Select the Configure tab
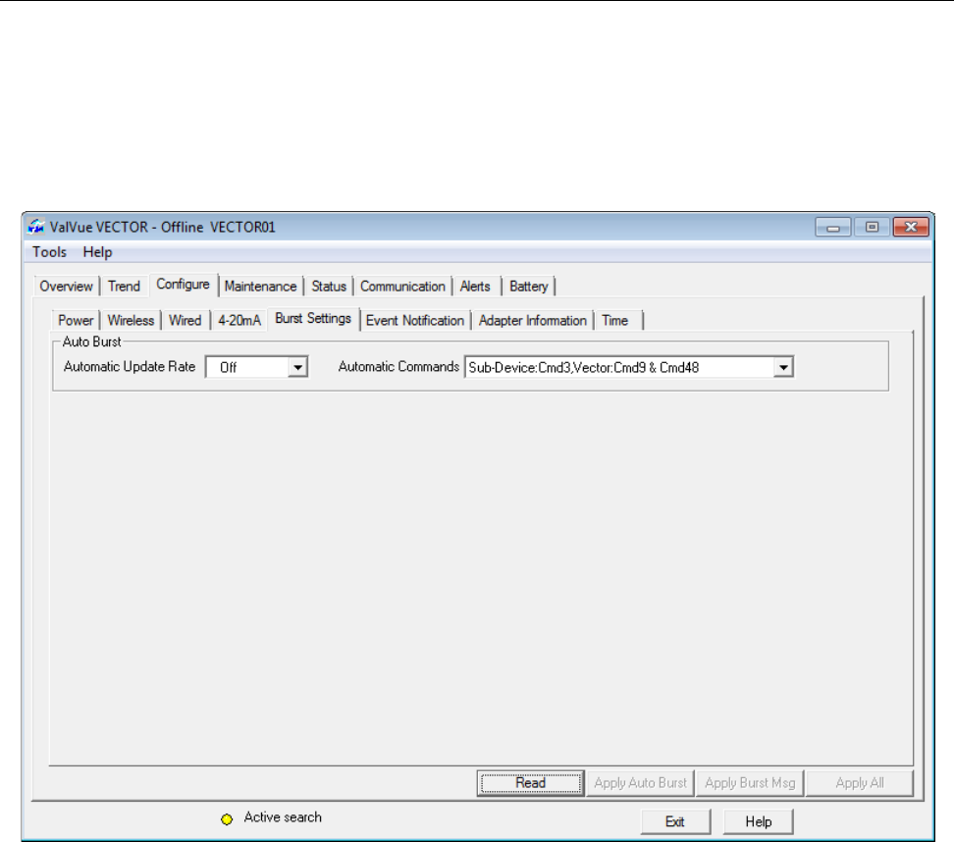The width and height of the screenshot is (954, 842). (183, 285)
